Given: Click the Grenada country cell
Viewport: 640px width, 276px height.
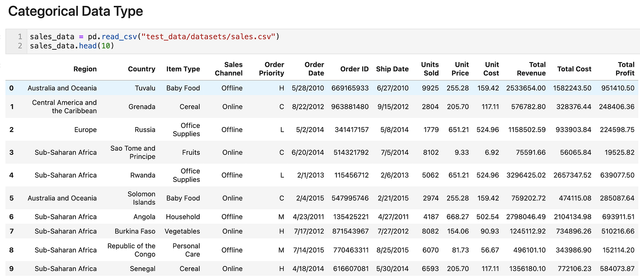Looking at the screenshot, I should coord(142,106).
